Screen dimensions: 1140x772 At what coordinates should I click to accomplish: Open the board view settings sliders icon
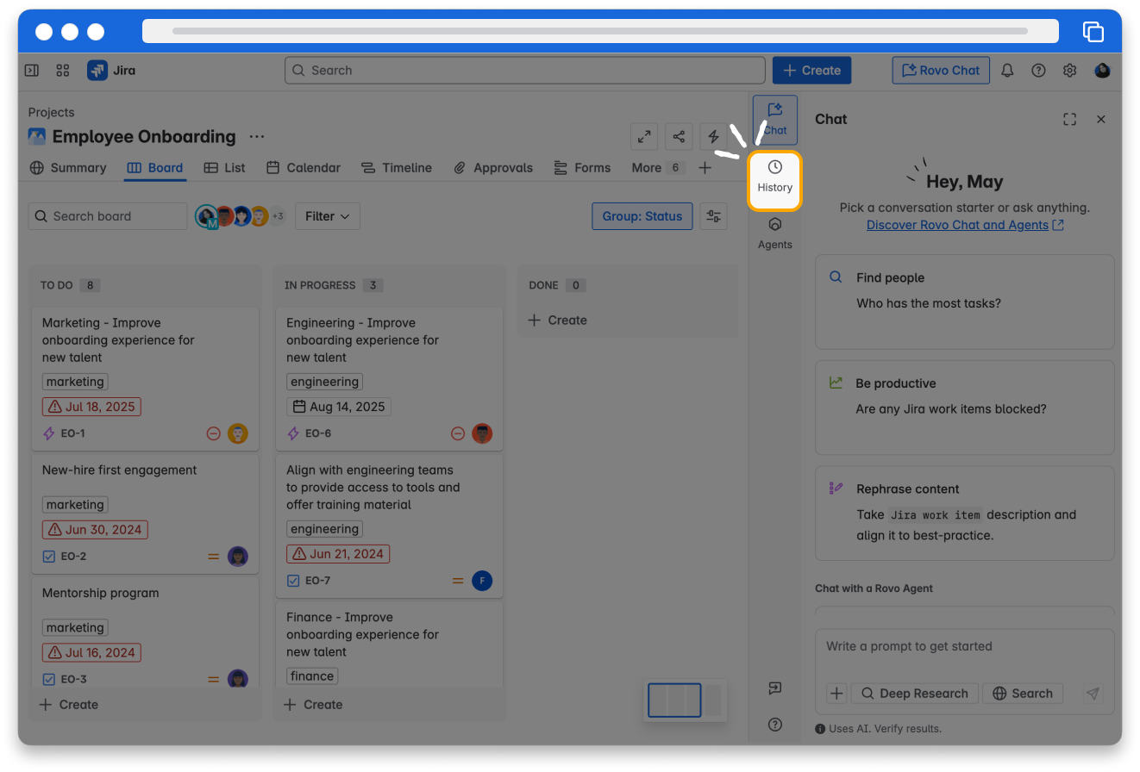(713, 216)
